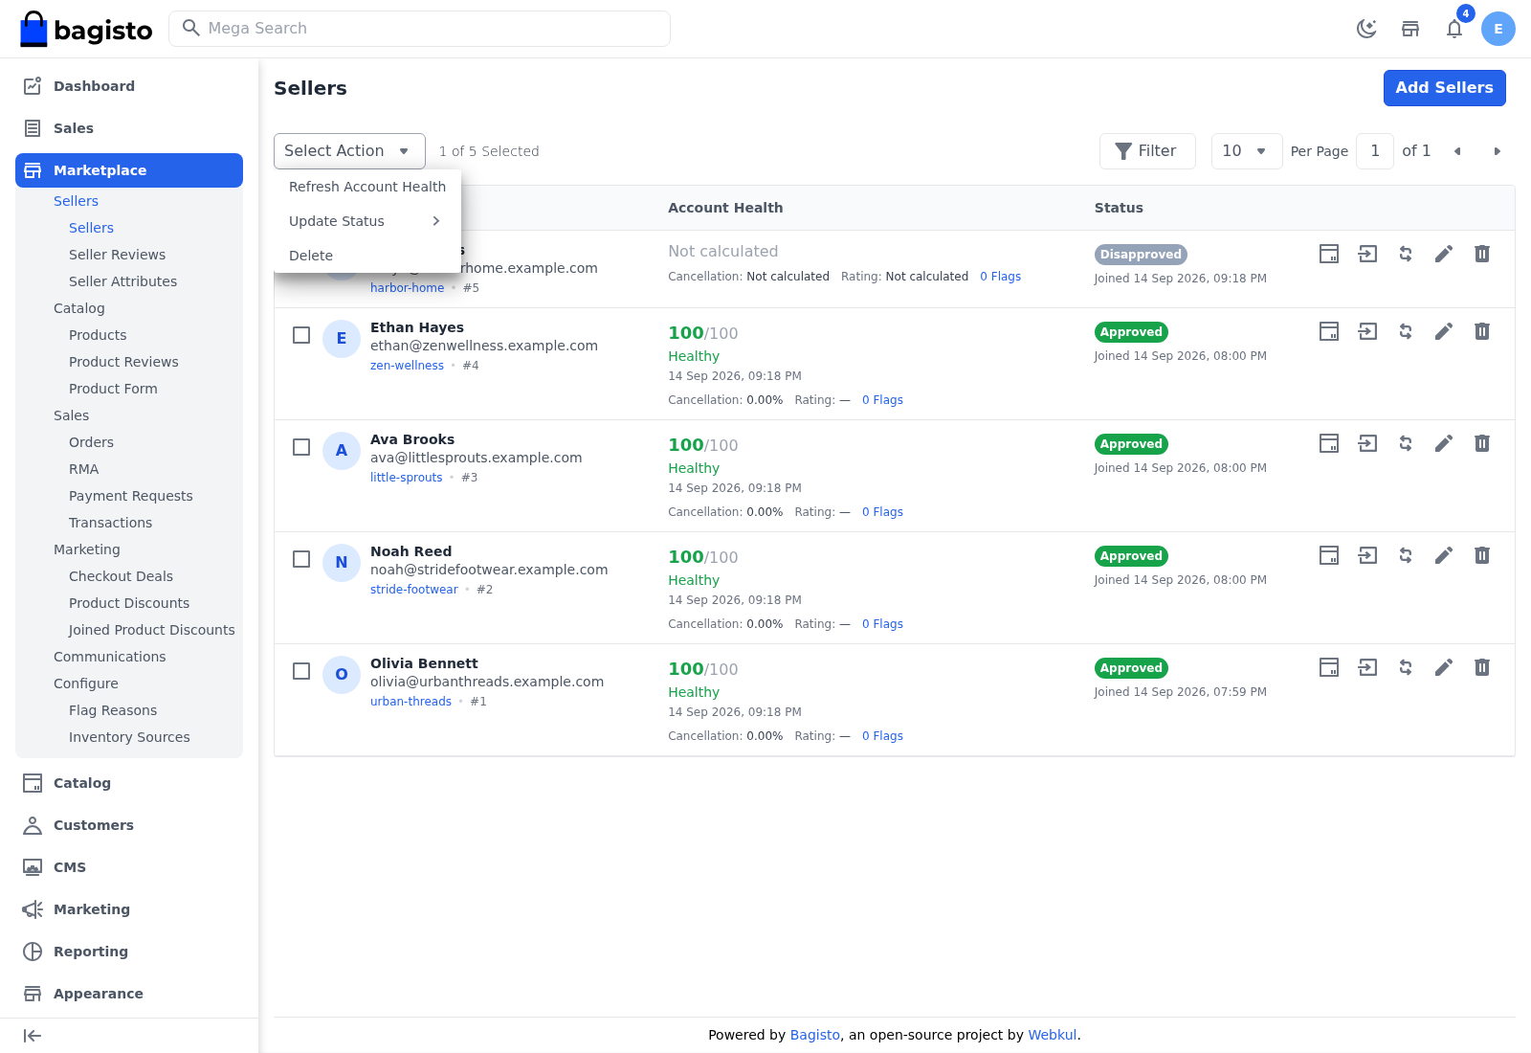1531x1053 pixels.
Task: Edit seller Ava Brooks pencil icon
Action: click(1444, 443)
